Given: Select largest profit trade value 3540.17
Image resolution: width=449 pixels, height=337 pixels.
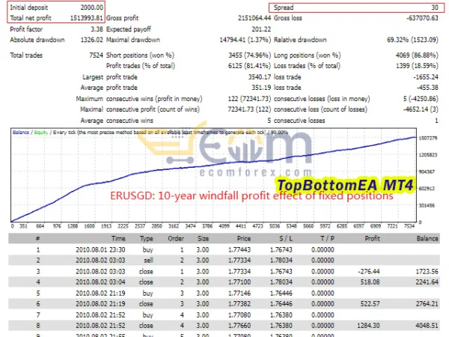Looking at the screenshot, I should click(260, 77).
